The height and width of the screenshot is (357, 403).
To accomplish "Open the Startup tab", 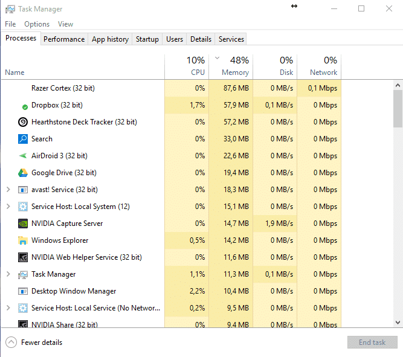I will (x=147, y=39).
